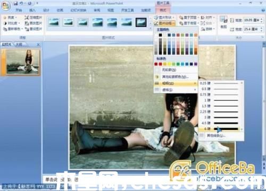This screenshot has height=191, width=266.
Task: Click the 高度 height input field
Action: tap(252, 20)
